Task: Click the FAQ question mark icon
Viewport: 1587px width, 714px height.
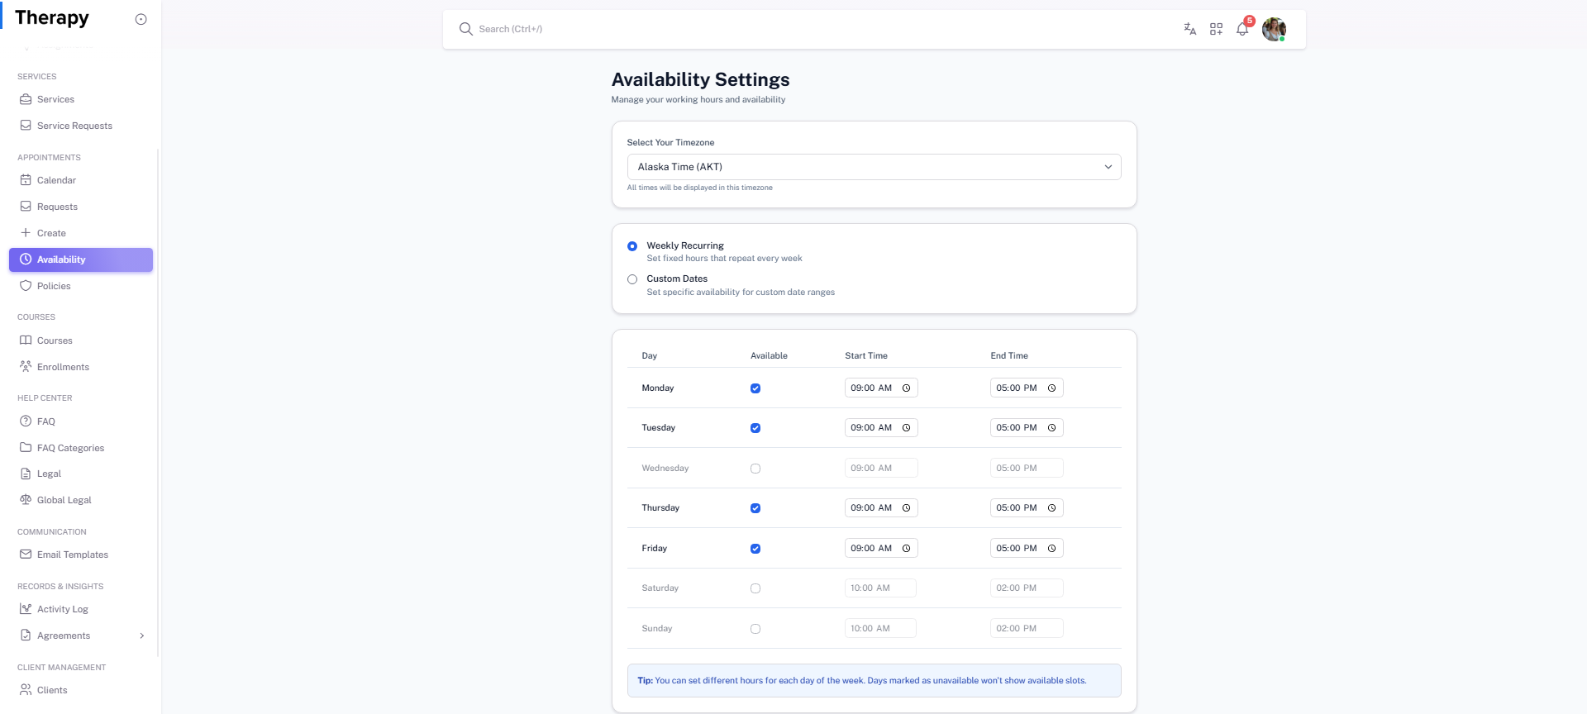Action: (x=26, y=421)
